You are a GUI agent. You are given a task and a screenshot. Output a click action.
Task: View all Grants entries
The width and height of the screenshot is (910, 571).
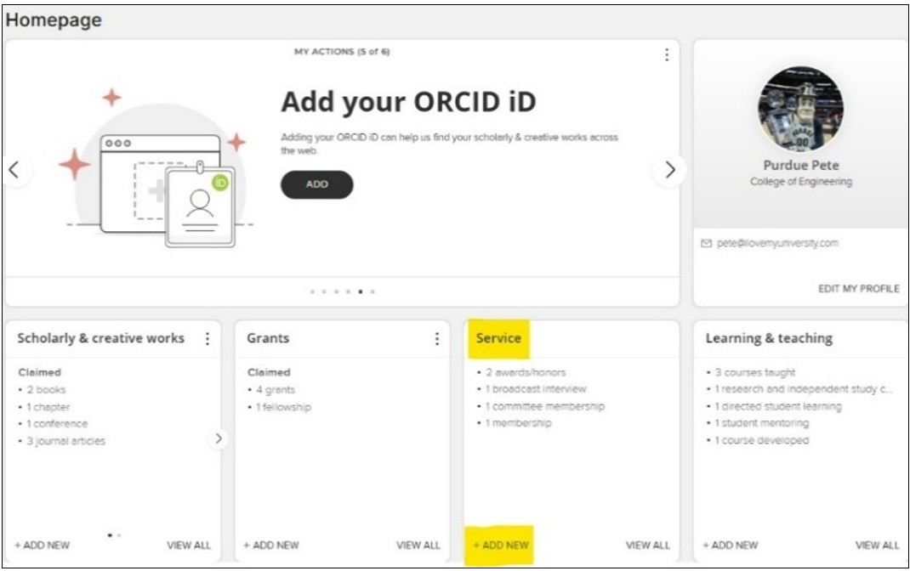418,546
